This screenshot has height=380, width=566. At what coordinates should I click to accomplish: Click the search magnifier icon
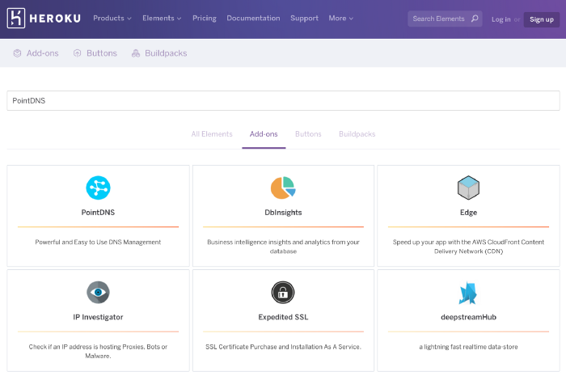[x=475, y=19]
